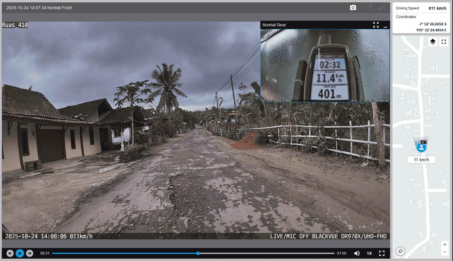
Task: Minimize the Normal Rear picture-in-picture window
Action: (x=385, y=25)
